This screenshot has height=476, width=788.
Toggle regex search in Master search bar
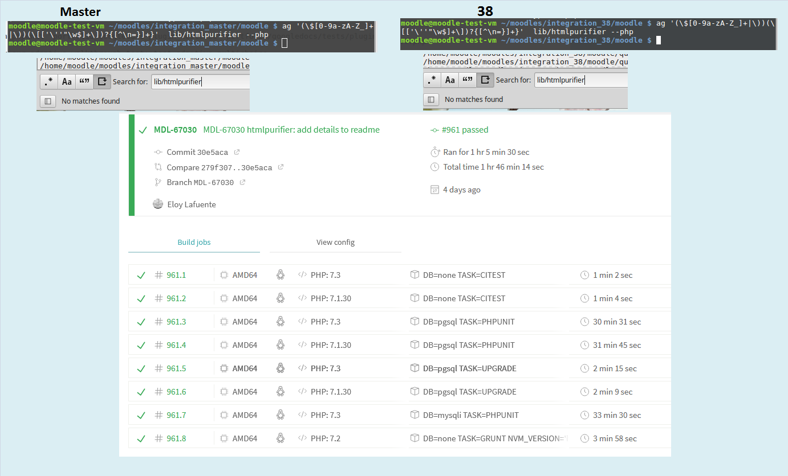[x=49, y=82]
